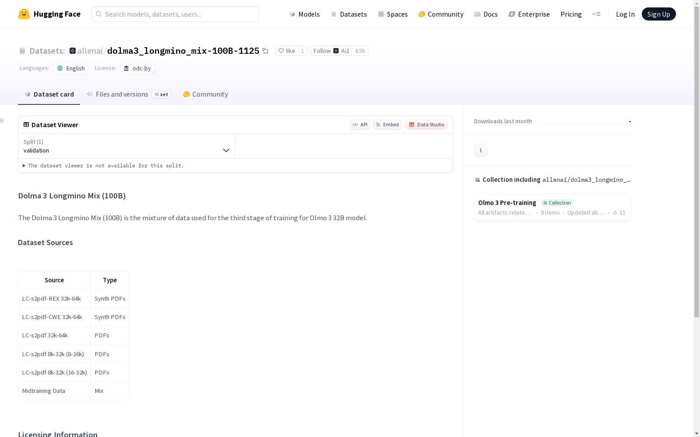
Task: Click the allenai organization avatar icon
Action: pyautogui.click(x=73, y=51)
